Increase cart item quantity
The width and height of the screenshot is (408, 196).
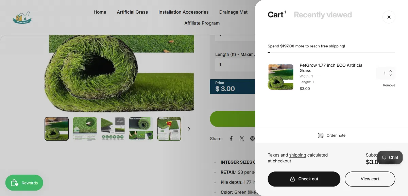click(x=390, y=71)
